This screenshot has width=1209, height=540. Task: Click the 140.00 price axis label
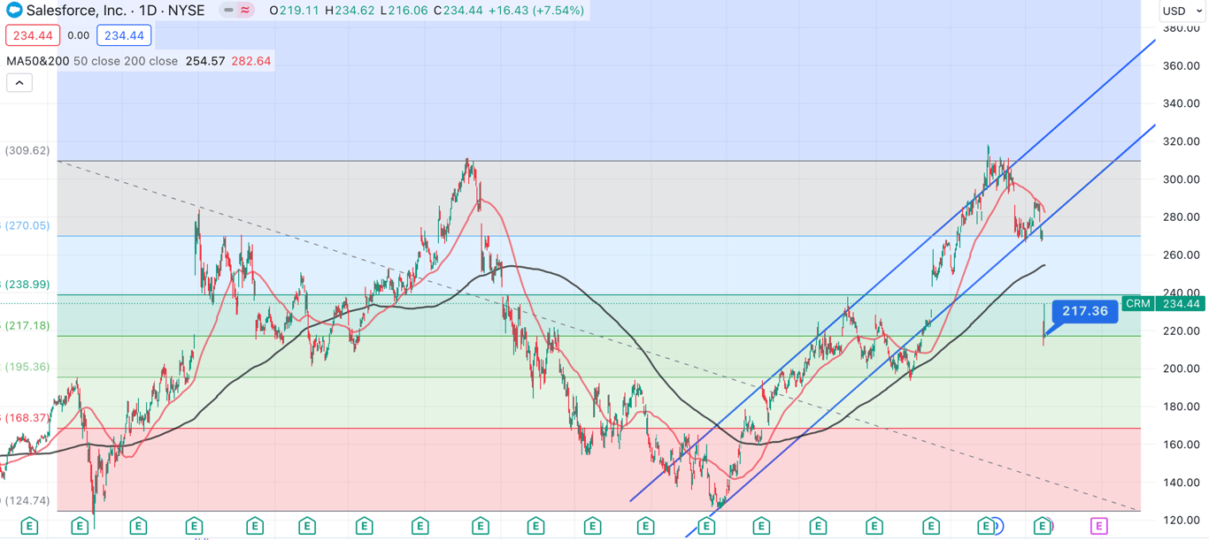coord(1182,483)
